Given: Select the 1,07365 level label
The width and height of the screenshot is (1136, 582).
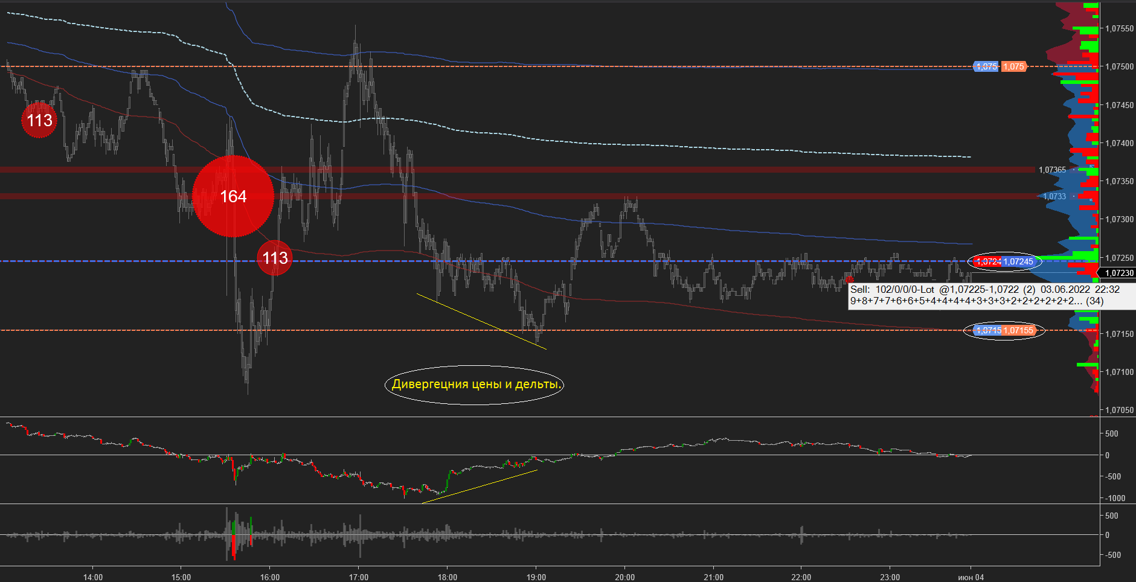Looking at the screenshot, I should 1052,170.
